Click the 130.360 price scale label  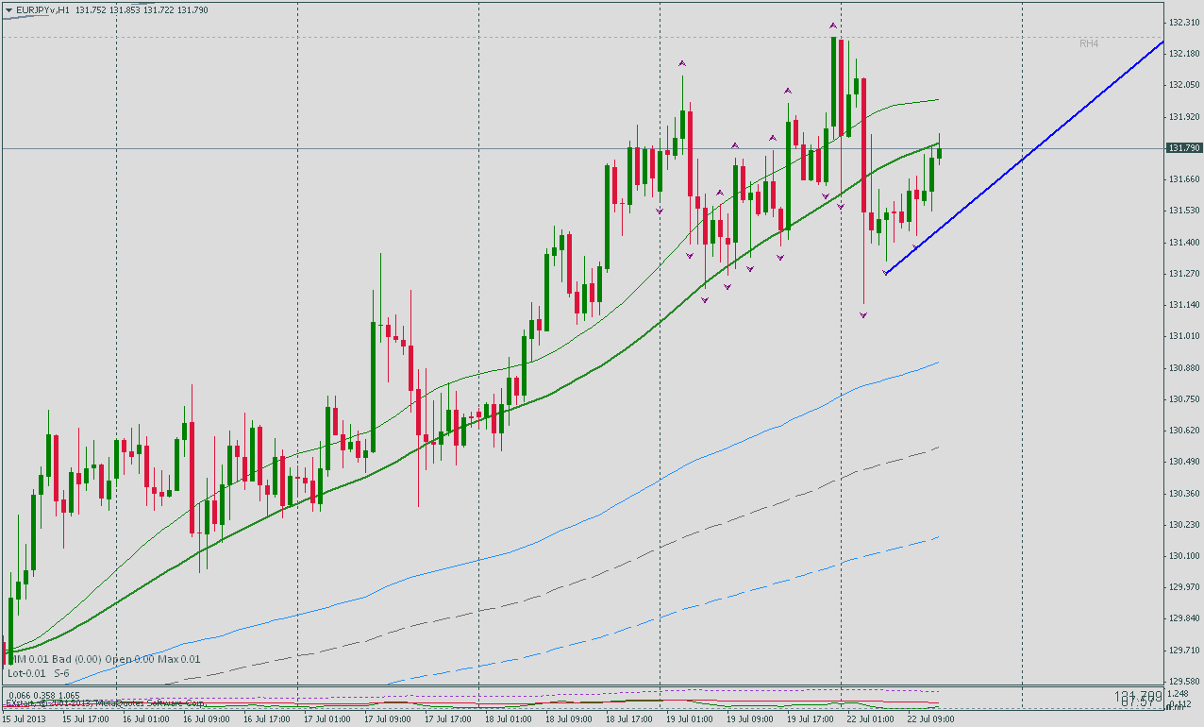(1183, 493)
